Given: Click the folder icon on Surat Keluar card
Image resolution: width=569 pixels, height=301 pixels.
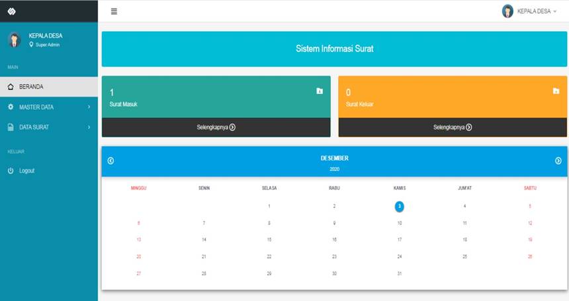Looking at the screenshot, I should pyautogui.click(x=556, y=91).
